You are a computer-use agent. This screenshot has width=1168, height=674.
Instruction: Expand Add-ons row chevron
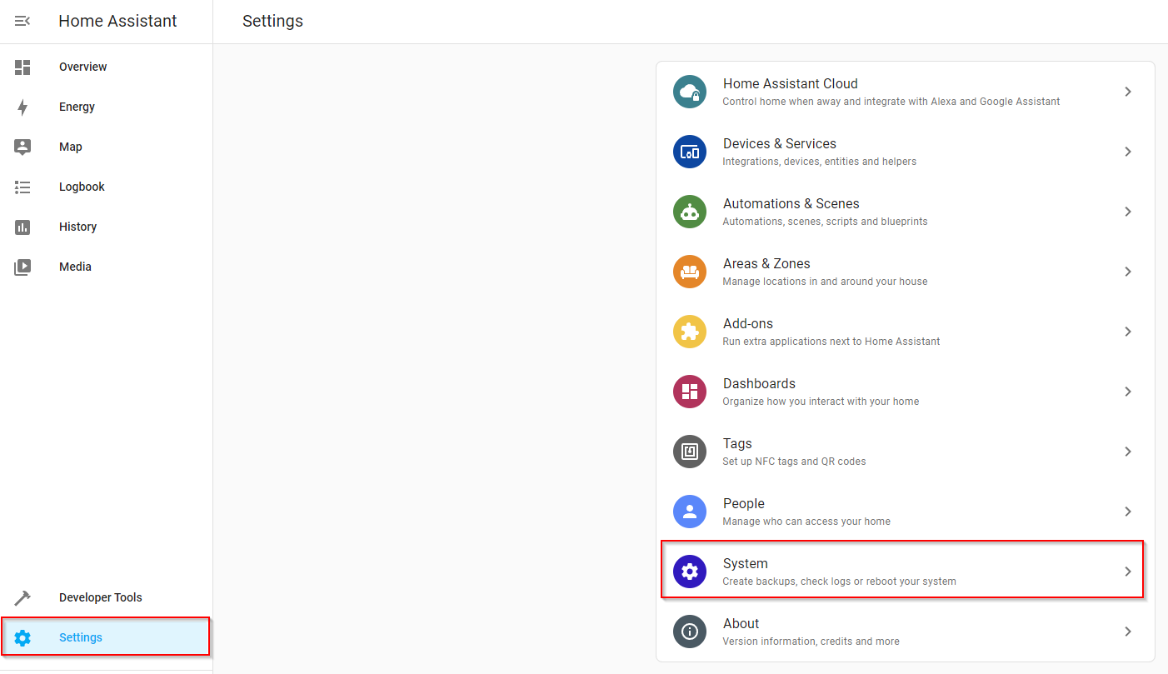(1128, 332)
